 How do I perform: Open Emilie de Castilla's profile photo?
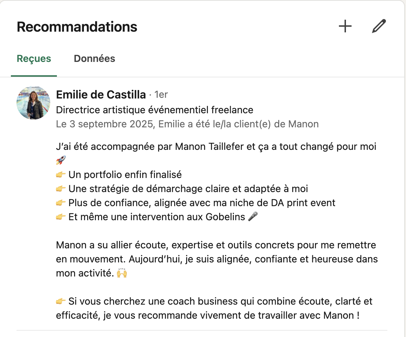[x=33, y=103]
